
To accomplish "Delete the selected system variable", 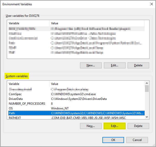I will (x=138, y=126).
